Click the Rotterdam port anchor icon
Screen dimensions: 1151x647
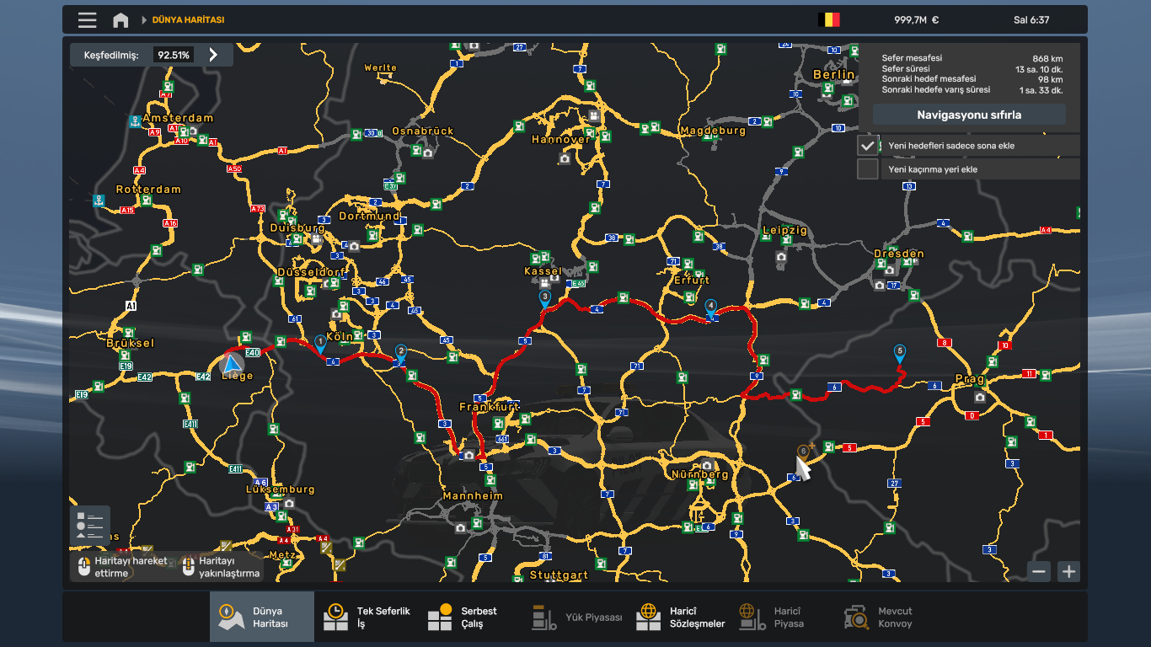pos(99,201)
